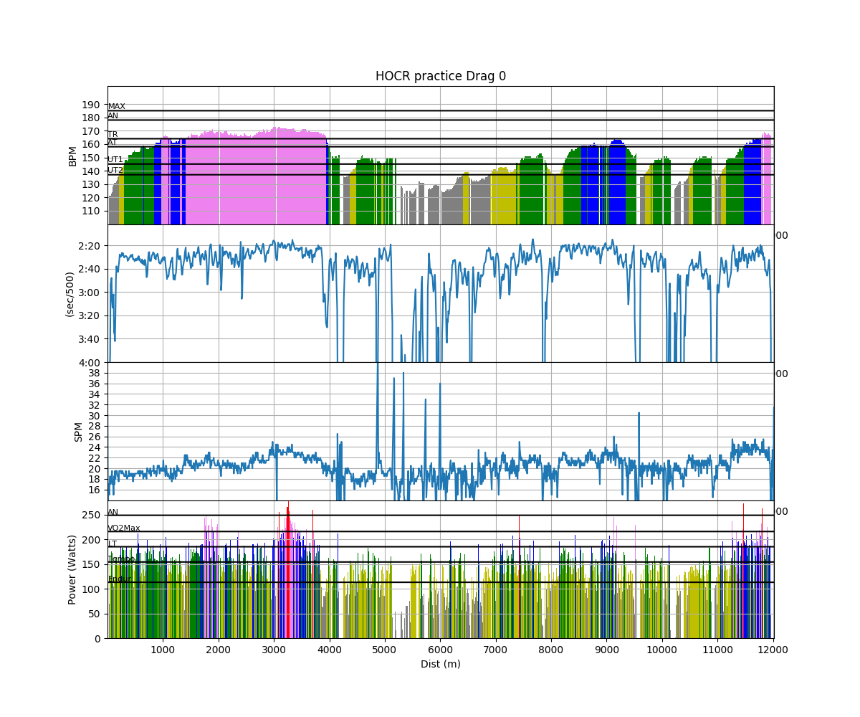Click the 2:20 pace tick label
This screenshot has height=717, width=860.
click(90, 246)
